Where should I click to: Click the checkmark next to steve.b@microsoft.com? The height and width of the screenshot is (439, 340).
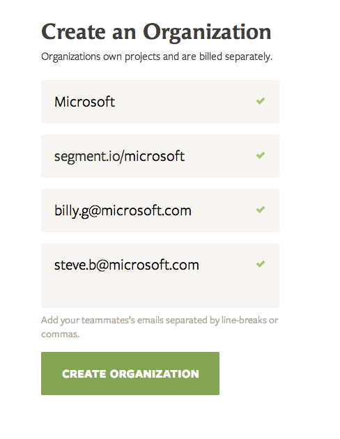pyautogui.click(x=261, y=264)
